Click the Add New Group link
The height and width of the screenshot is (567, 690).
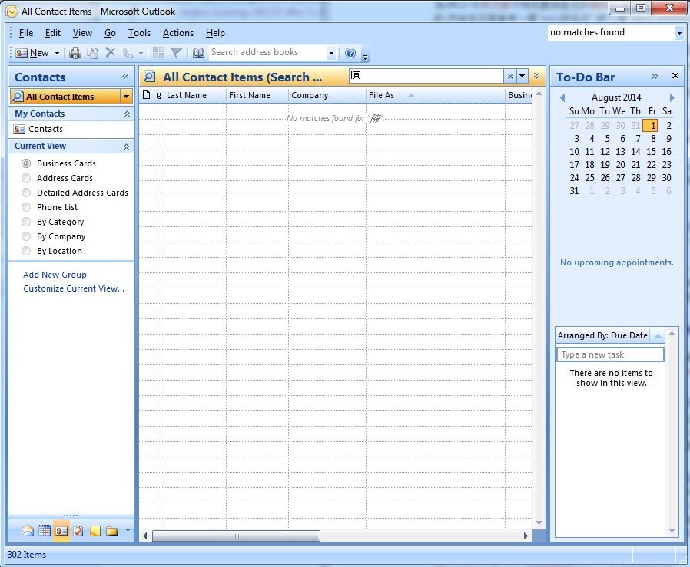click(x=55, y=275)
